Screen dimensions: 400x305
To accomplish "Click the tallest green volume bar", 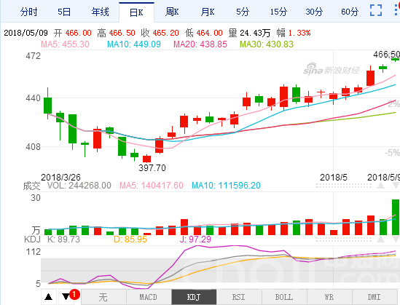I will coord(396,217).
